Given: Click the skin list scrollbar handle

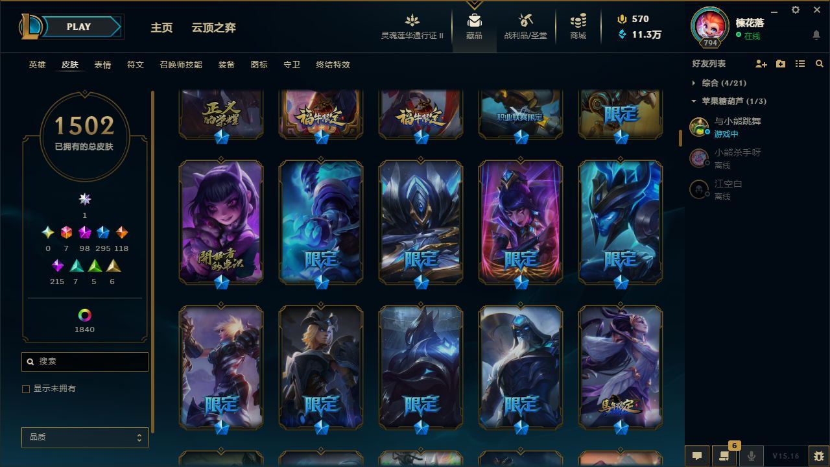Looking at the screenshot, I should tap(680, 138).
